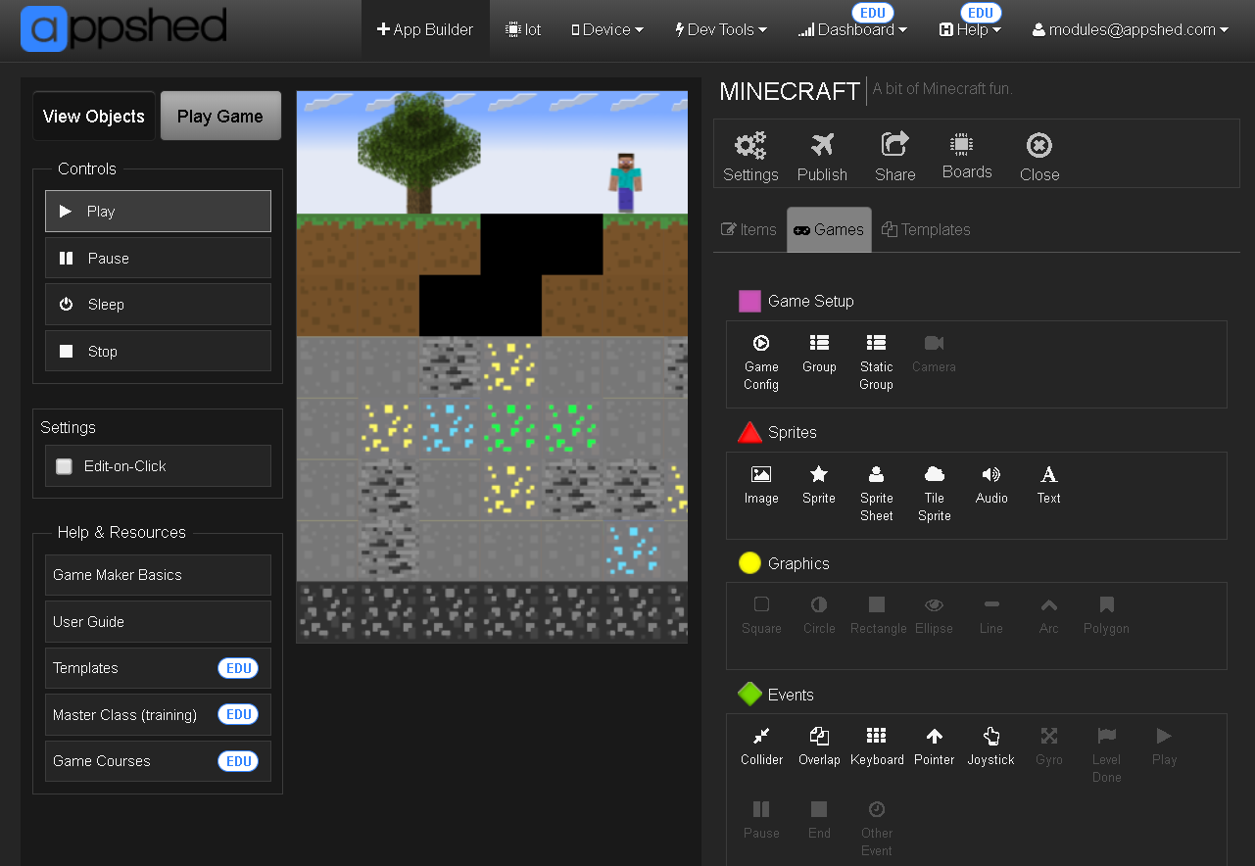Select the Ellipse graphic

point(934,615)
